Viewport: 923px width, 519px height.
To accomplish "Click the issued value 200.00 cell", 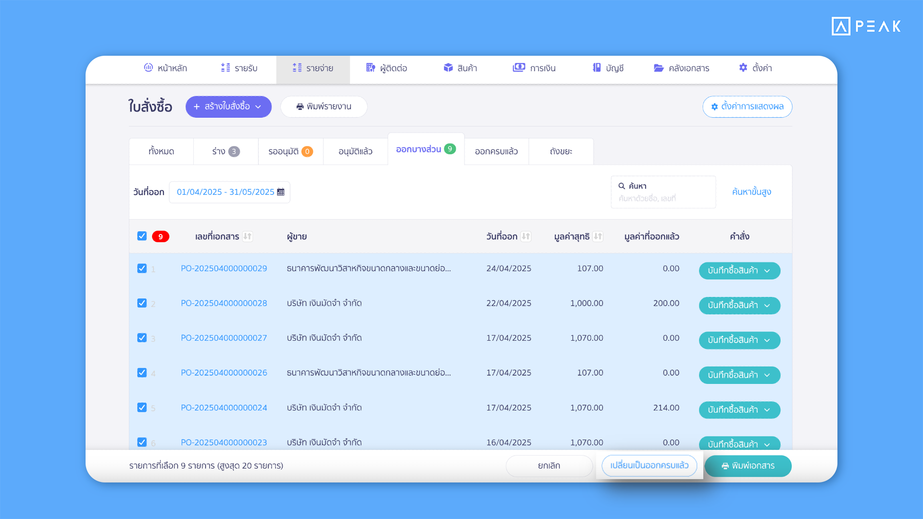I will (x=666, y=303).
